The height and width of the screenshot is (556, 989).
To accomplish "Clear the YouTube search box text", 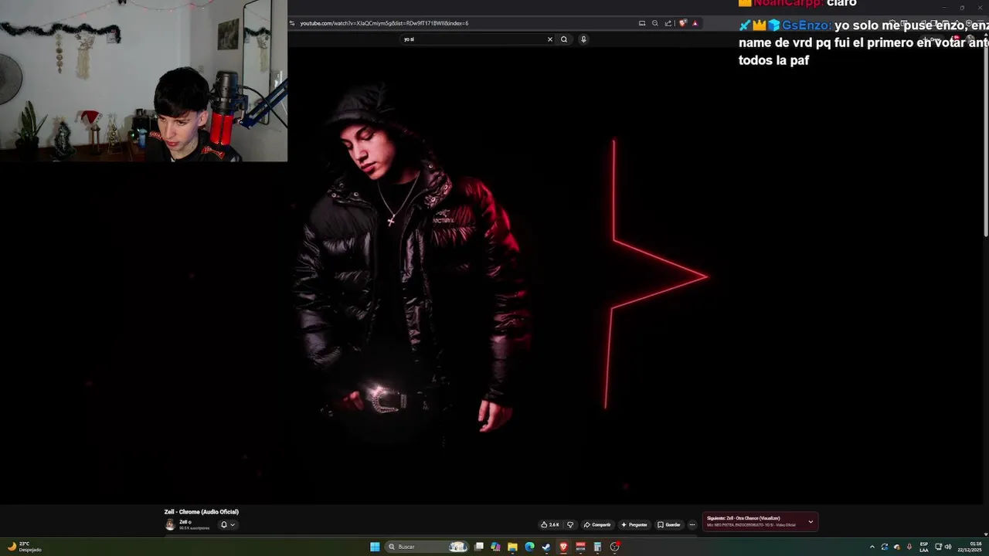I will [x=550, y=39].
